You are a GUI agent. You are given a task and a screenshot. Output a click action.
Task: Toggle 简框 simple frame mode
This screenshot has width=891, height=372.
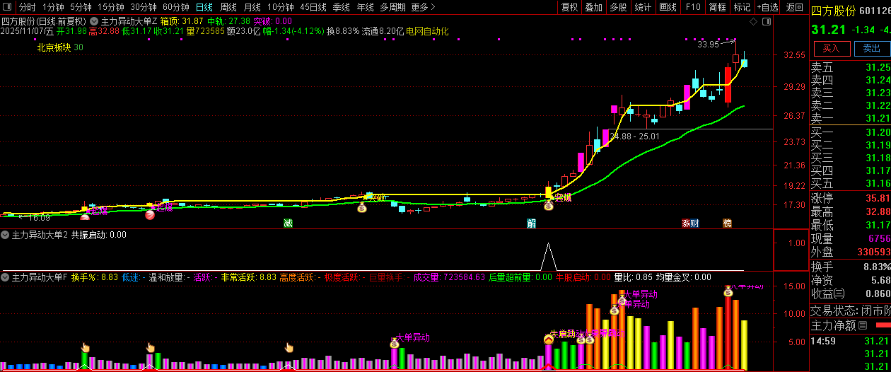tap(718, 7)
